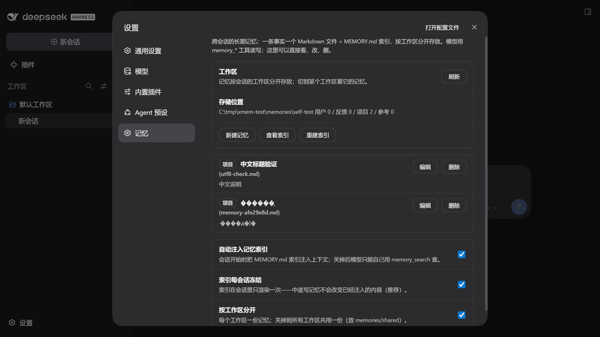Click the gear icon next to 通用设置

pos(127,51)
